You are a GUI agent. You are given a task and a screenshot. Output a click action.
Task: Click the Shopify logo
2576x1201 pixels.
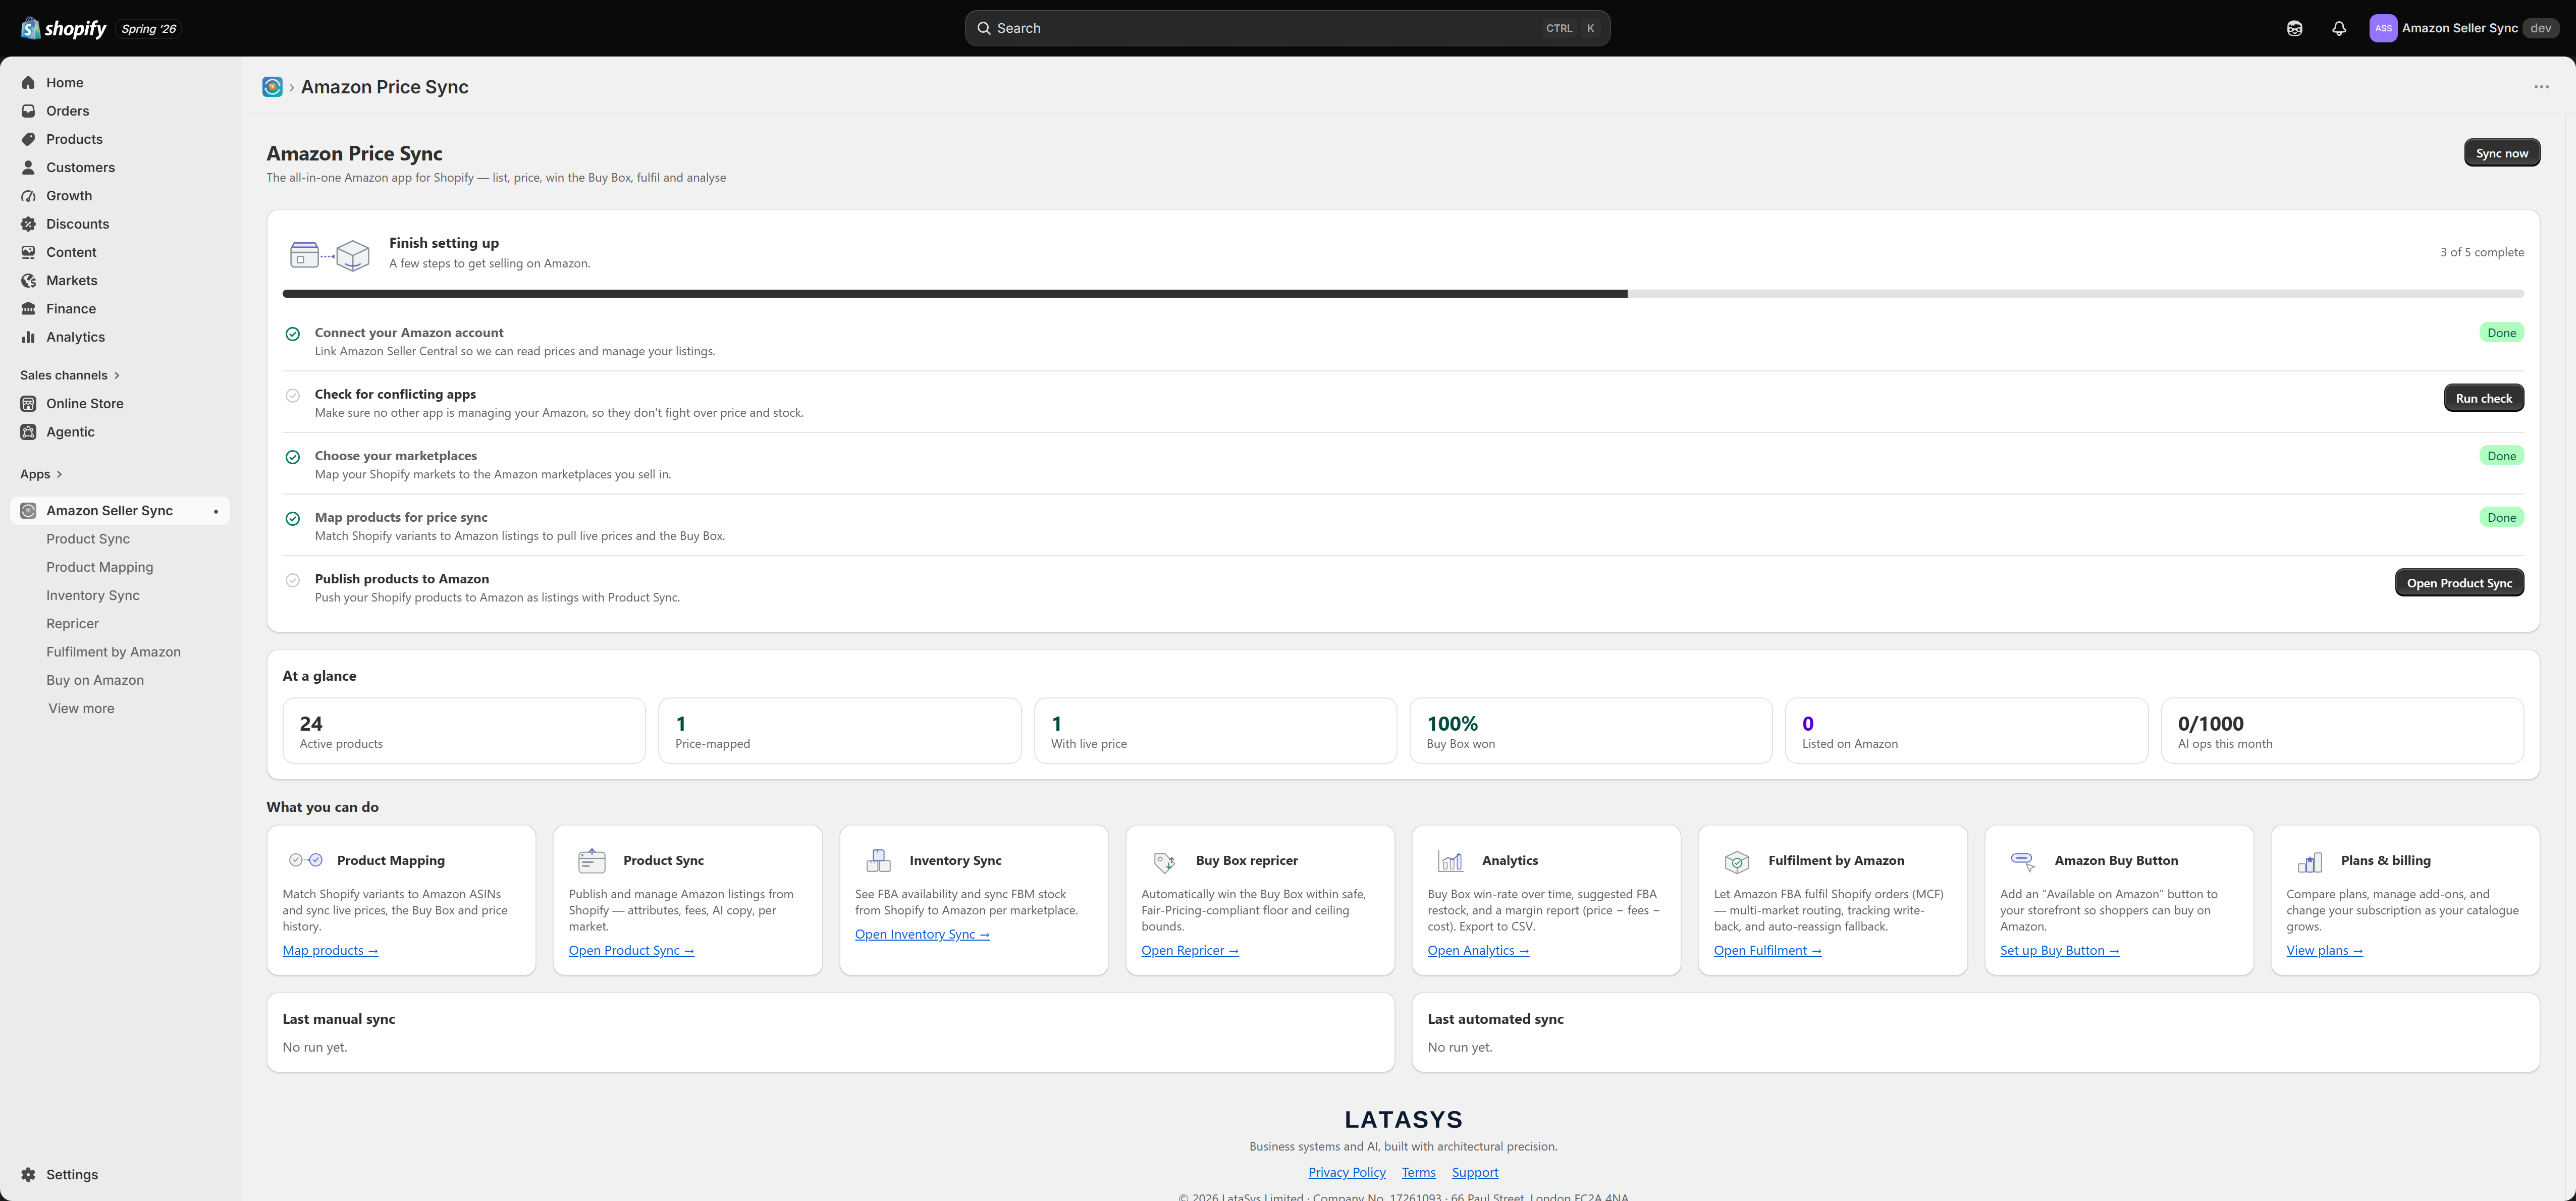coord(63,28)
